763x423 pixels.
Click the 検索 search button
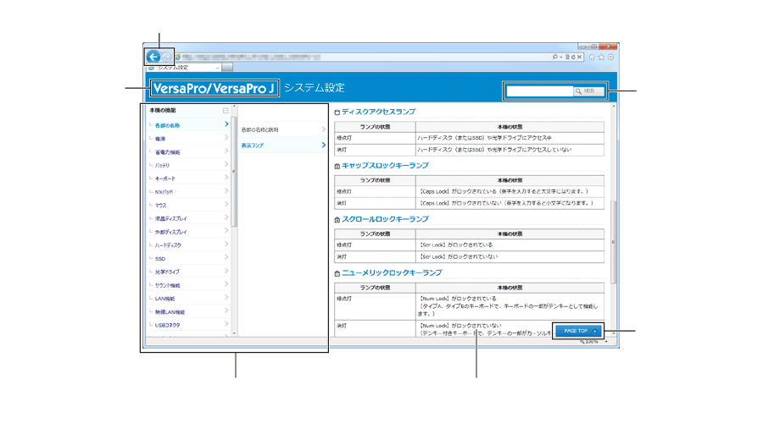tap(589, 91)
